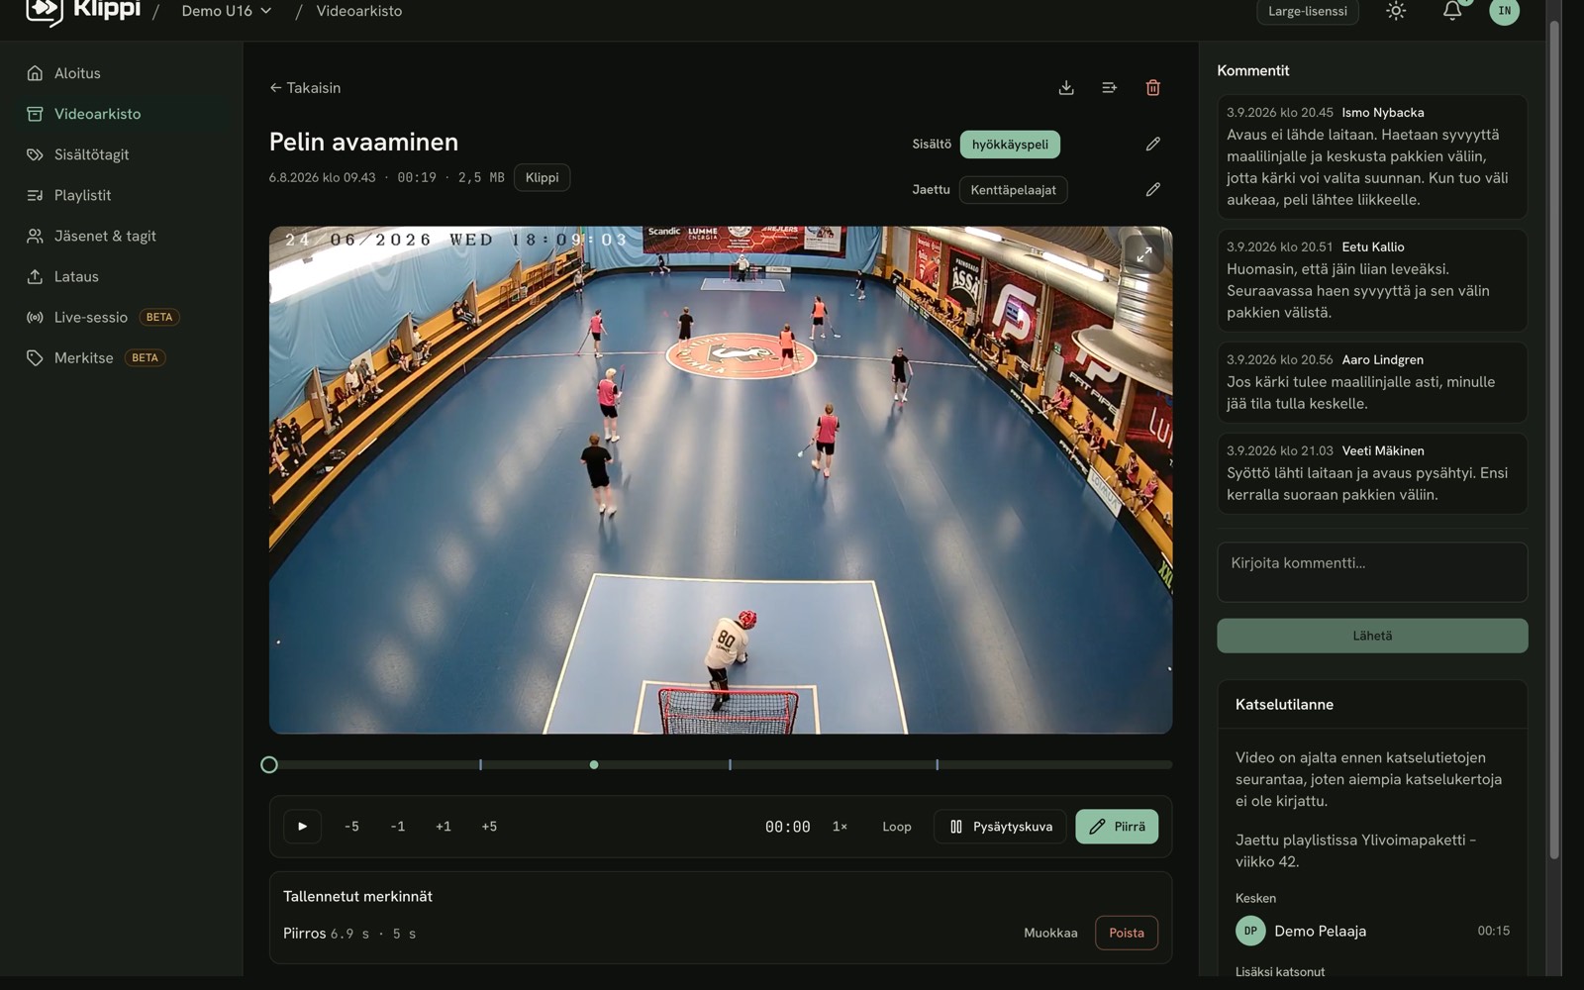Edit Sisältö tags with pencil icon
Viewport: 1584px width, 990px height.
1153,144
